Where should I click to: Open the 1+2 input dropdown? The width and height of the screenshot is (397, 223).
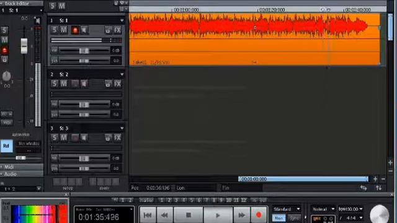click(x=38, y=188)
